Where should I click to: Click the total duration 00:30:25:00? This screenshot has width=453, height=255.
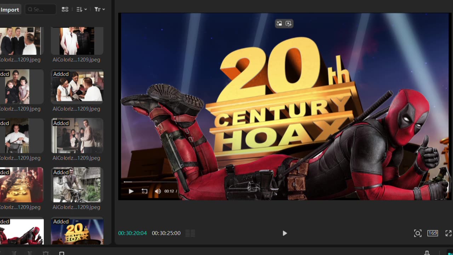tap(166, 233)
